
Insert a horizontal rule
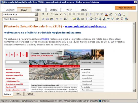pos(70,19)
